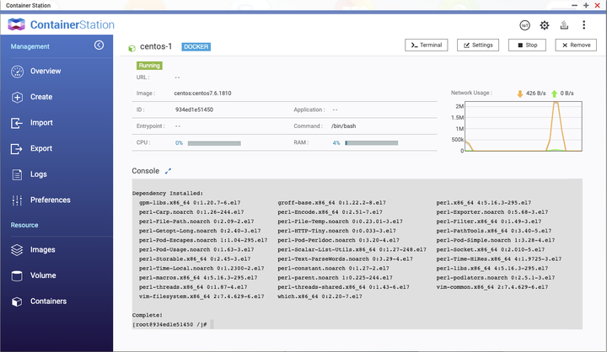Click the vim-filesystem.x86_64 console entry
The height and width of the screenshot is (352, 607).
point(201,296)
